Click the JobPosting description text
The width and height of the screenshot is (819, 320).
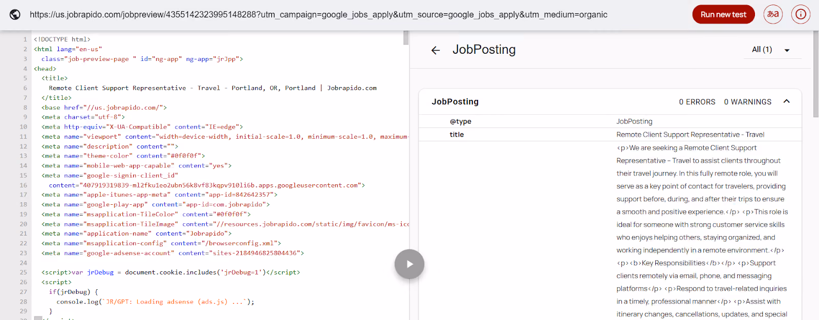[x=702, y=231]
